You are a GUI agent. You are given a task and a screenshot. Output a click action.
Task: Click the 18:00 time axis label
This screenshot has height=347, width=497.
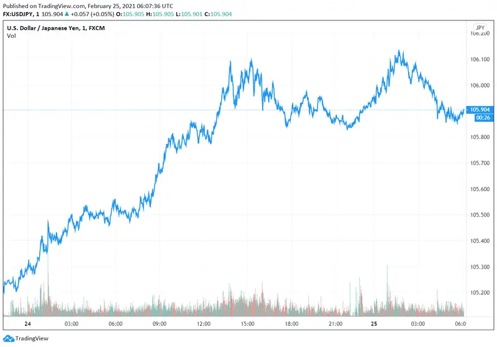291,324
